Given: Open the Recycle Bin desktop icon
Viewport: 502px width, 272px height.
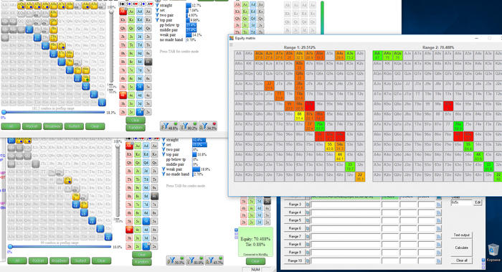Looking at the screenshot, I should click(493, 252).
